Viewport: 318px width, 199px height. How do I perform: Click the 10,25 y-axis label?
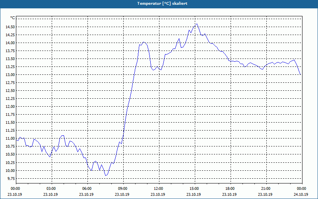[x=10, y=162]
